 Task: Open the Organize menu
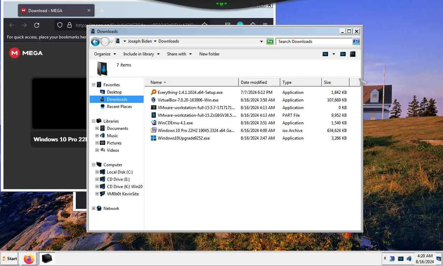coord(105,54)
